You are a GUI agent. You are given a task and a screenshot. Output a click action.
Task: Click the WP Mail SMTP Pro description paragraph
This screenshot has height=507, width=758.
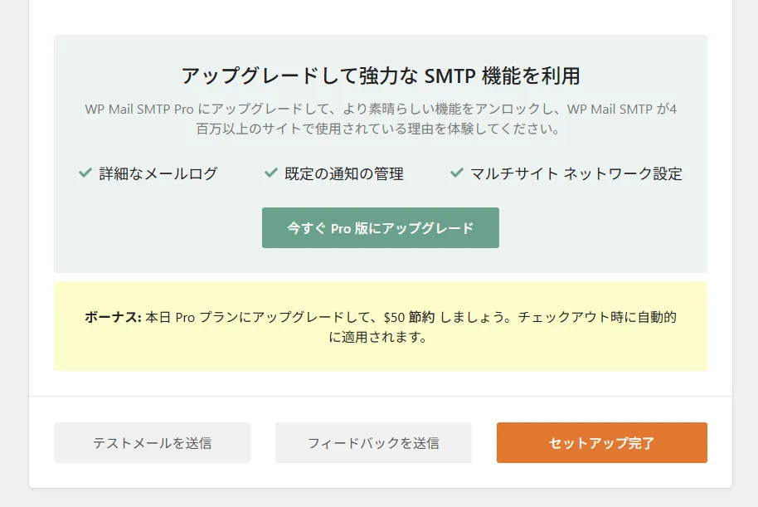381,119
